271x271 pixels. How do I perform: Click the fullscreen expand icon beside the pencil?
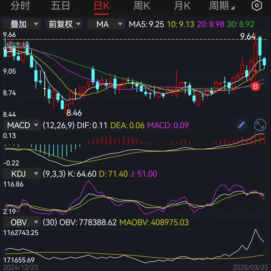[x=260, y=125]
